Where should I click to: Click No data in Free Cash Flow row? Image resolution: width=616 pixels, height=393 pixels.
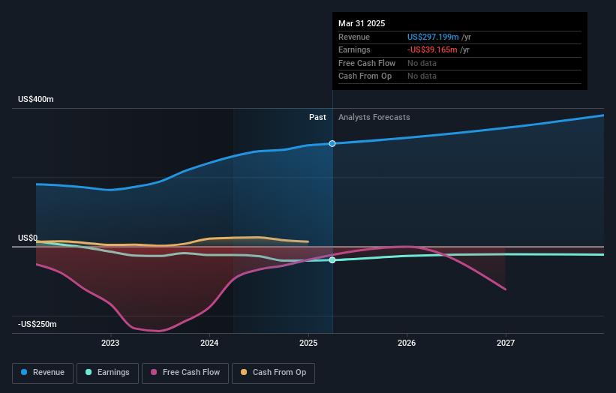pos(422,63)
